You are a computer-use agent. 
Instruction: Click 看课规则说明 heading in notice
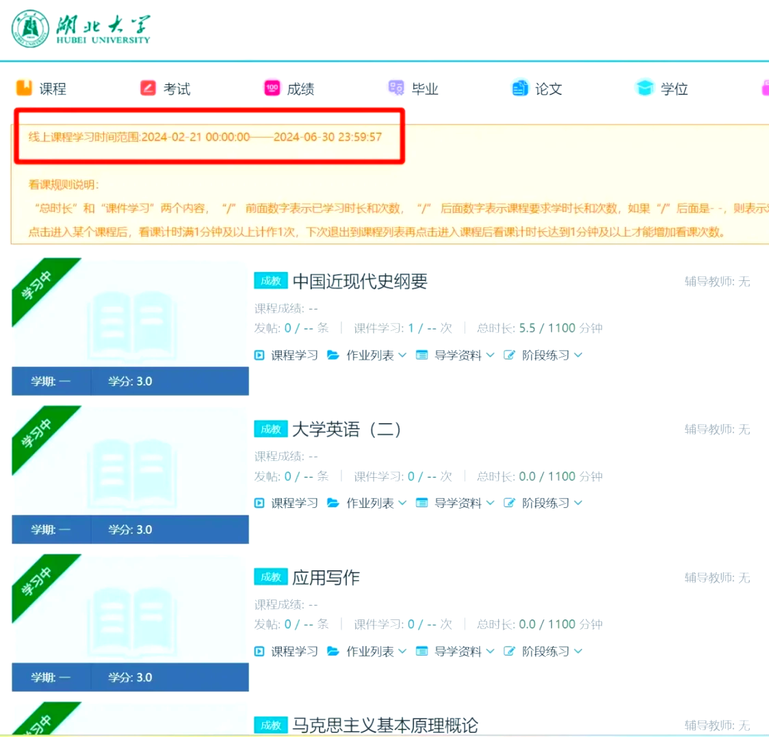click(x=64, y=185)
